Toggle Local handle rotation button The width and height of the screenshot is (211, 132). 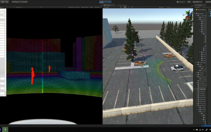pyautogui.click(x=24, y=2)
